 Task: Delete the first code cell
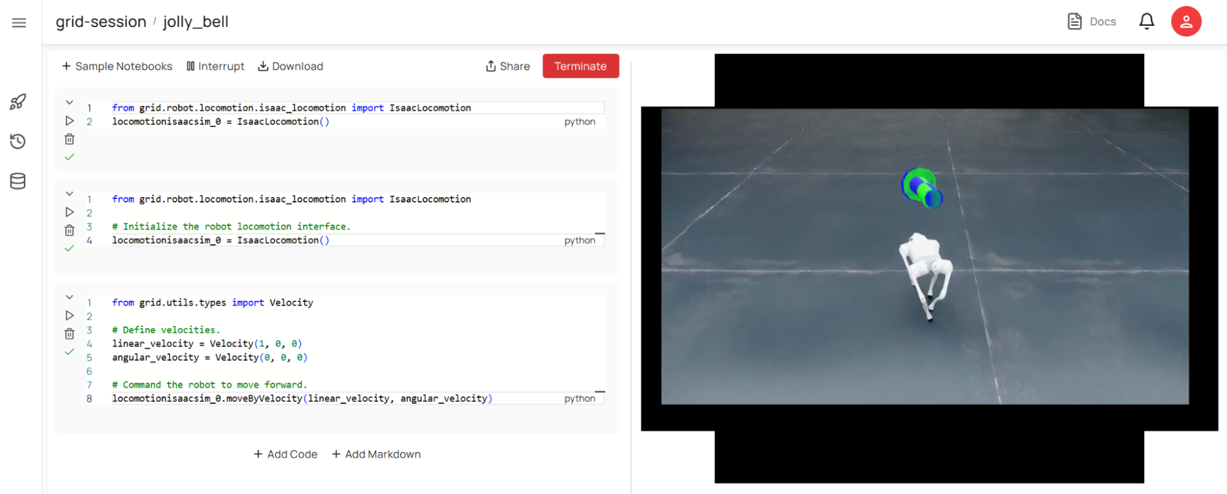[69, 139]
